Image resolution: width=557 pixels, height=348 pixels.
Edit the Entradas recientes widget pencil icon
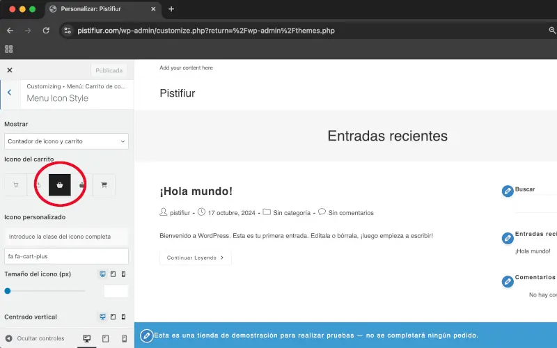point(508,238)
